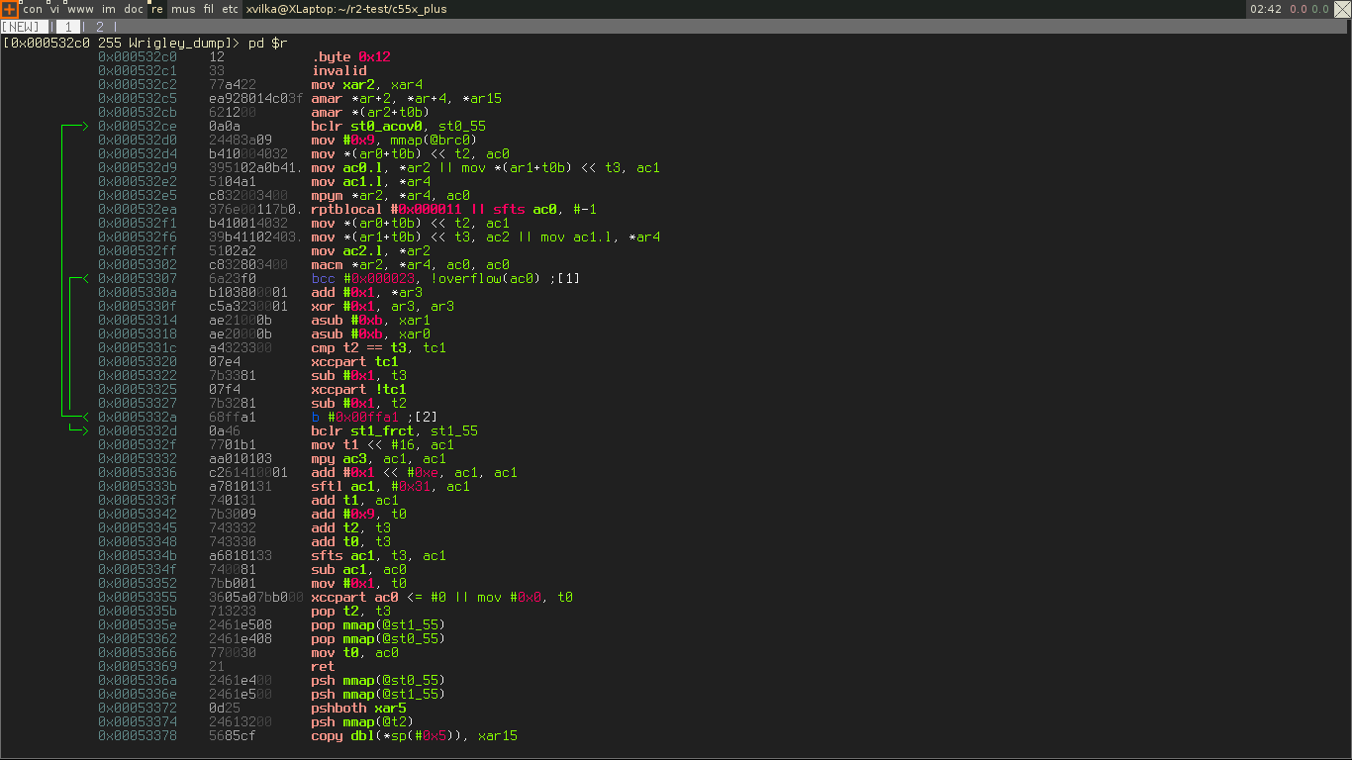Click "sub ac1, ac0" instruction
Image resolution: width=1352 pixels, height=760 pixels.
click(359, 569)
